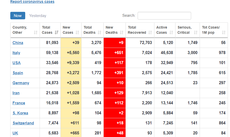Select Italy's red new deaths cell
The height and width of the screenshot is (137, 230).
coord(114,53)
